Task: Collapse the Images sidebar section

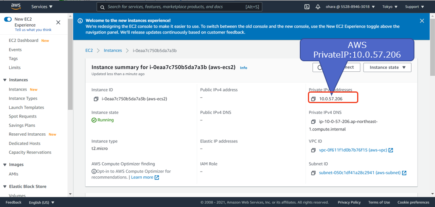Action: [5, 165]
